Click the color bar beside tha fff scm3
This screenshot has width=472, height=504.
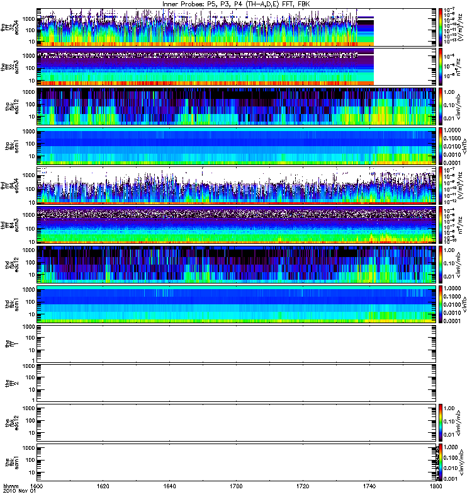[441, 67]
